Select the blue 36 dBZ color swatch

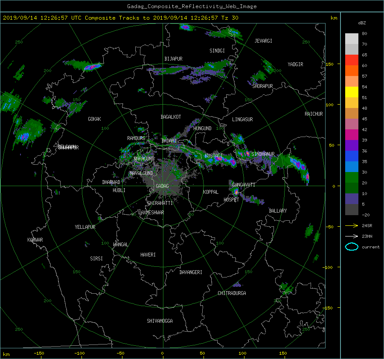(x=352, y=156)
